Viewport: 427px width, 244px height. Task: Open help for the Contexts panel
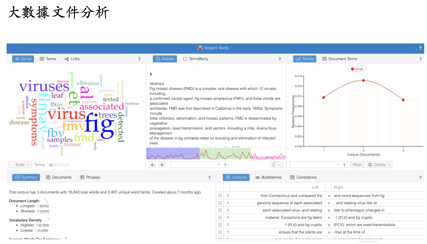[x=420, y=178]
